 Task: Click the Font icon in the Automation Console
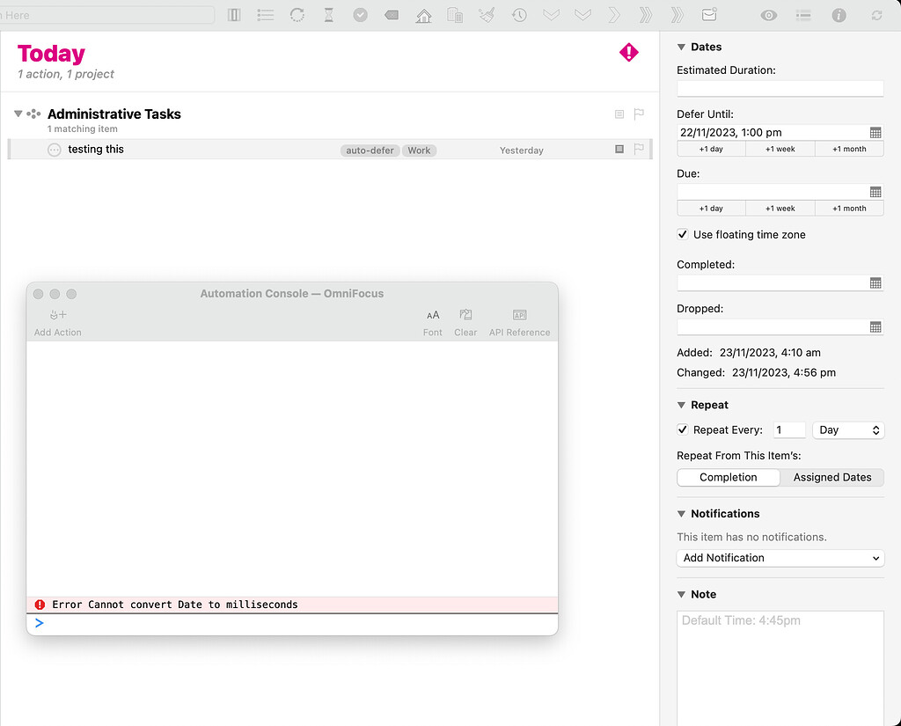click(x=432, y=319)
